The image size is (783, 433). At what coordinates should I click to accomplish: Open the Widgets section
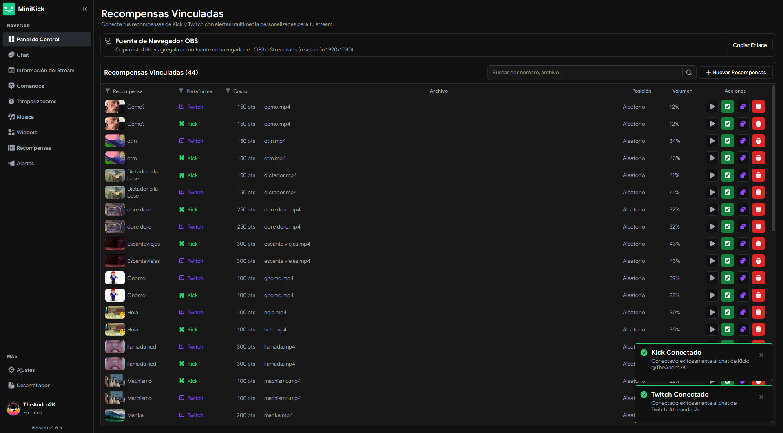pos(47,132)
